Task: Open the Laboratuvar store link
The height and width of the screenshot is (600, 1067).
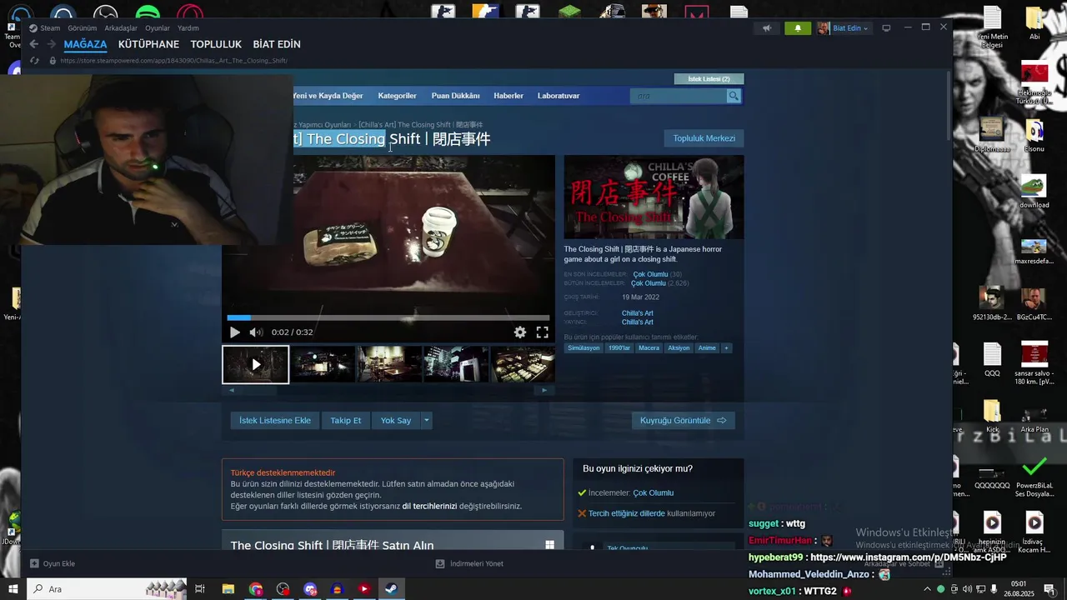Action: [x=559, y=96]
